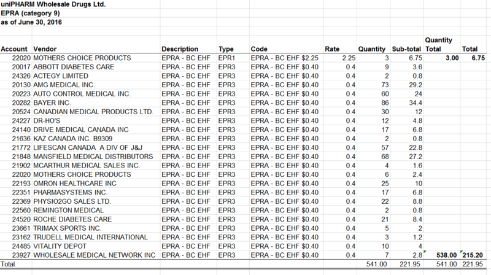Select the 2.25 rate cell

click(x=349, y=58)
